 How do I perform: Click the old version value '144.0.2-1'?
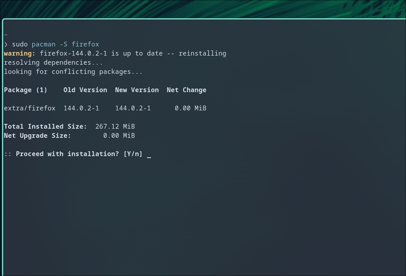[81, 108]
